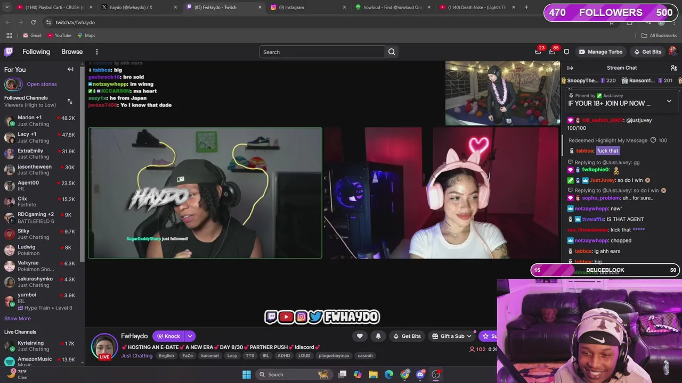Go to the Browse page
The image size is (682, 383).
tap(72, 52)
